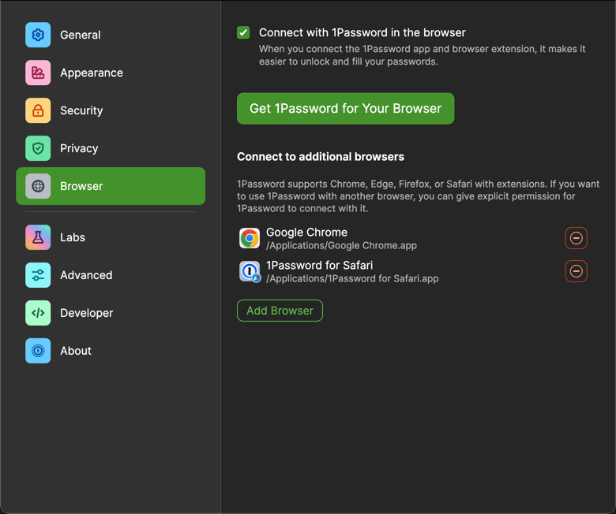The image size is (616, 514).
Task: Click the Browser globe icon
Action: tap(38, 186)
